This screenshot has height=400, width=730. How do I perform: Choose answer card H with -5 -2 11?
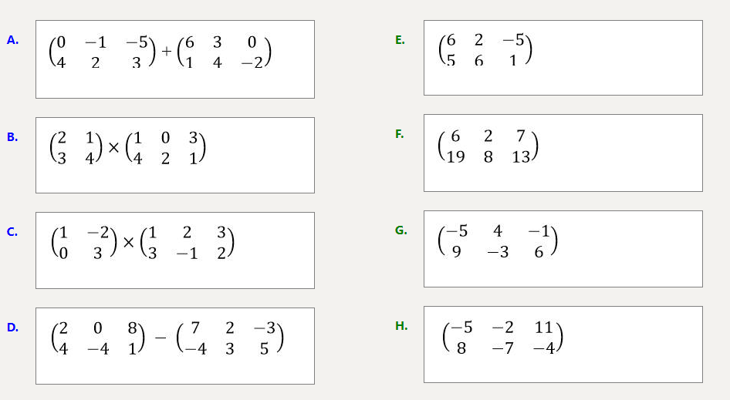pyautogui.click(x=563, y=345)
